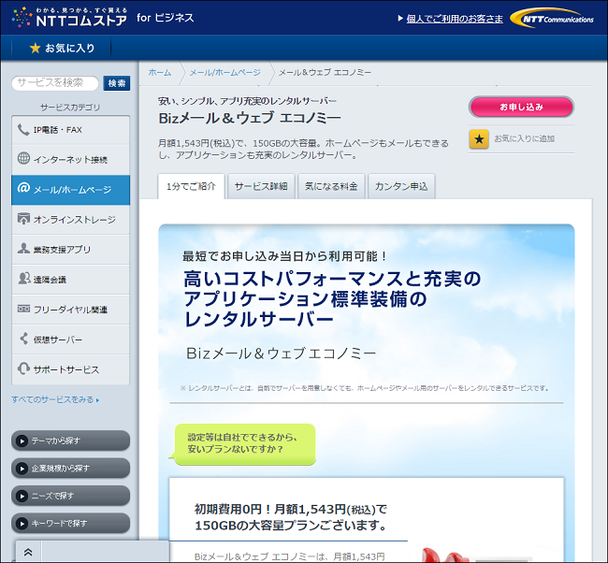
Task: Open すべてのサービスをみる link
Action: [x=55, y=399]
